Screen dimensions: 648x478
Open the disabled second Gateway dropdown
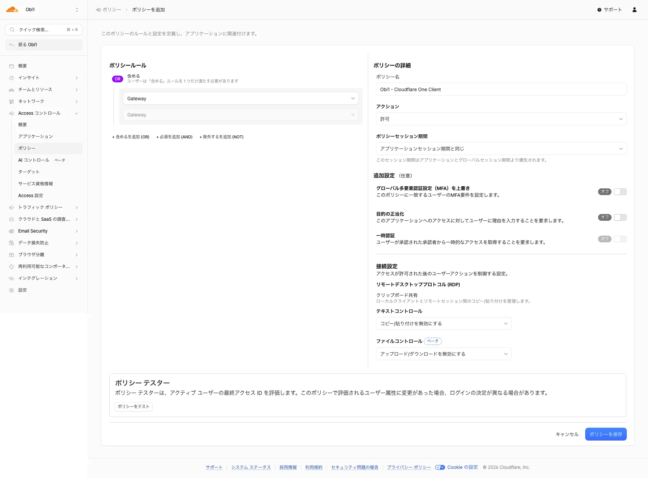pos(241,115)
